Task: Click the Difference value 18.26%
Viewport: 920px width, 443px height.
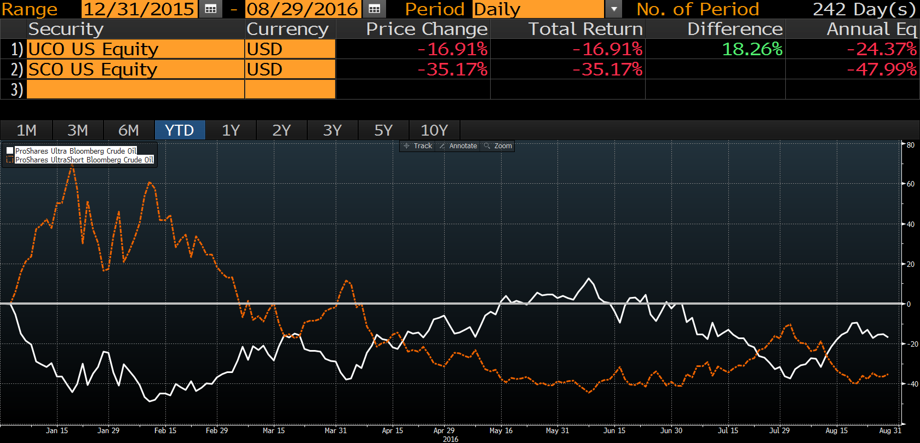Action: coord(752,49)
